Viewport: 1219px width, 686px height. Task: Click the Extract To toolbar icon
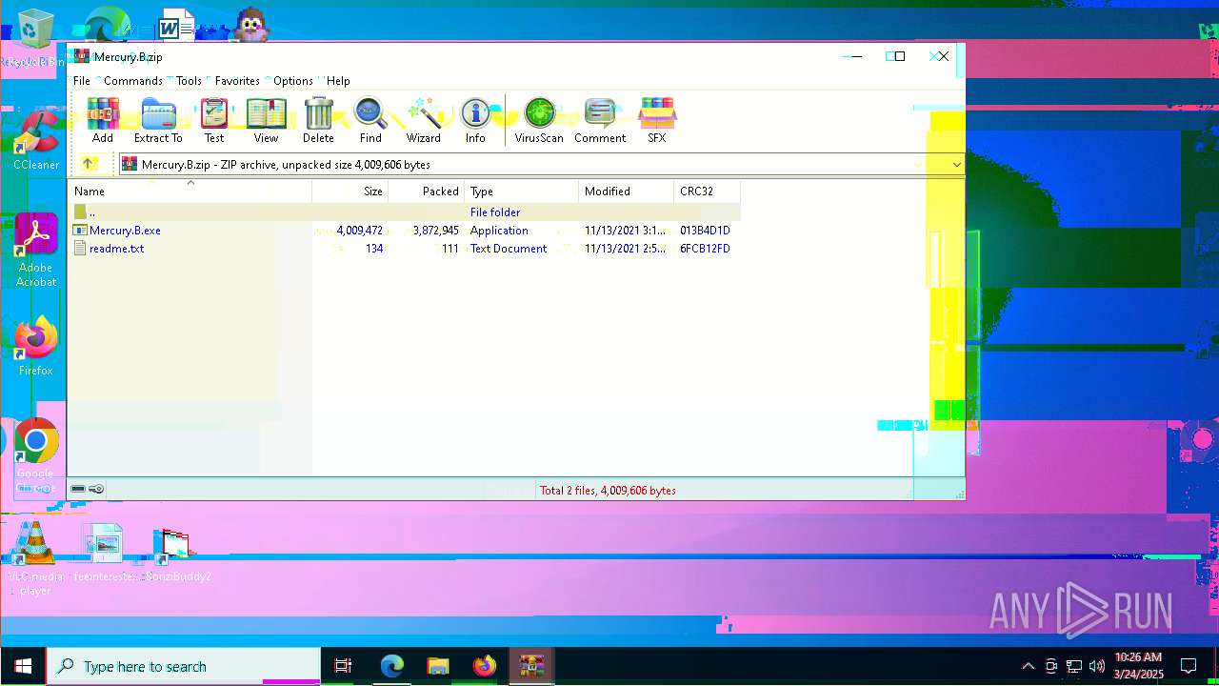tap(158, 120)
